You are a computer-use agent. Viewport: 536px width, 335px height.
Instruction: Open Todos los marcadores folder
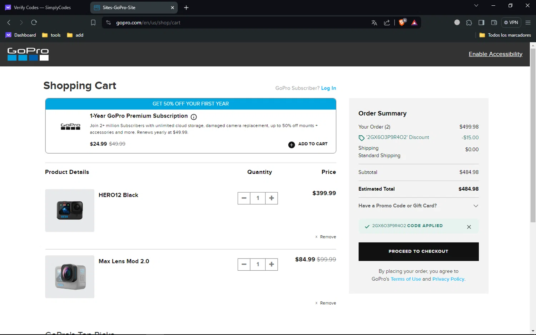point(505,35)
